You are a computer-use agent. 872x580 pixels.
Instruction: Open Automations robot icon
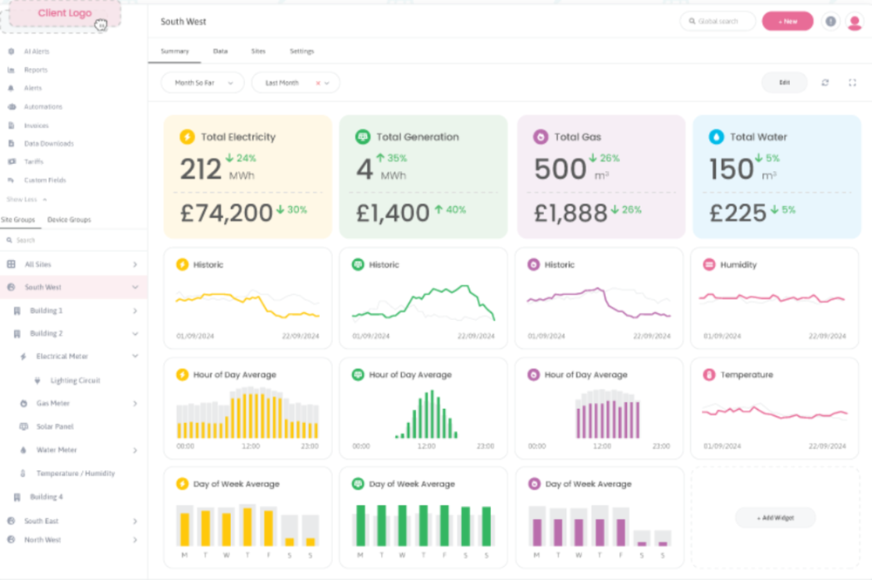click(x=11, y=106)
